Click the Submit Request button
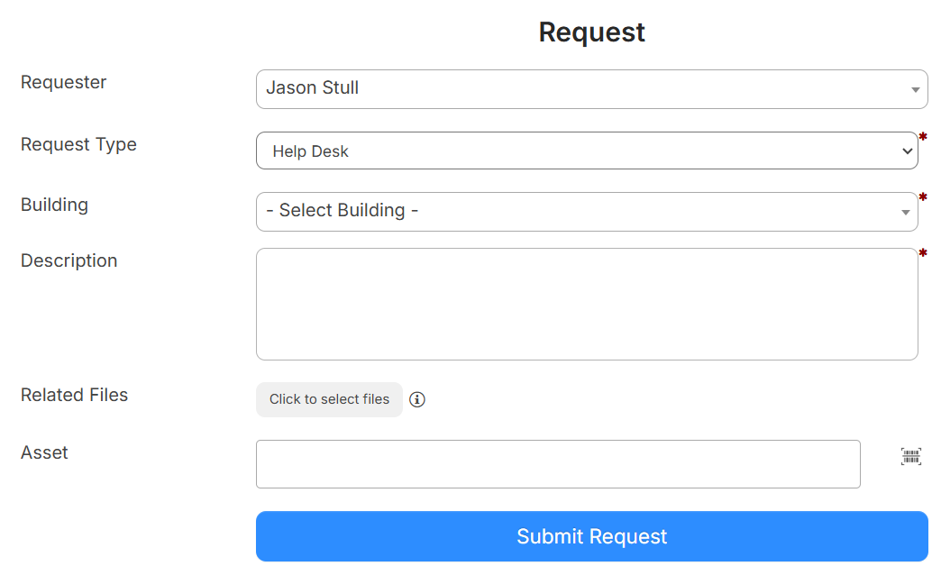Viewport: 941px width, 575px height. coord(591,536)
